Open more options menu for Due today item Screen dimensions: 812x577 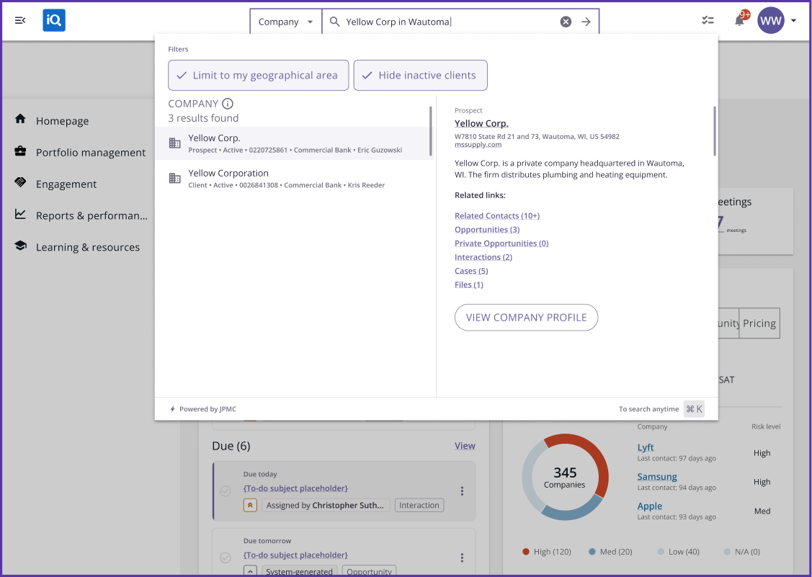click(x=462, y=491)
